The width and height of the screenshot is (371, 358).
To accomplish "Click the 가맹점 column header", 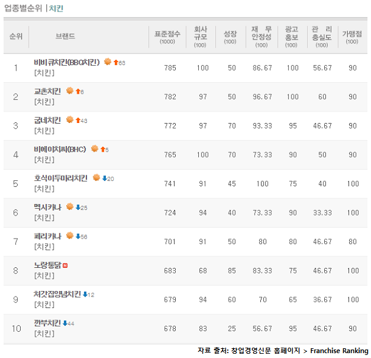I will [x=352, y=37].
